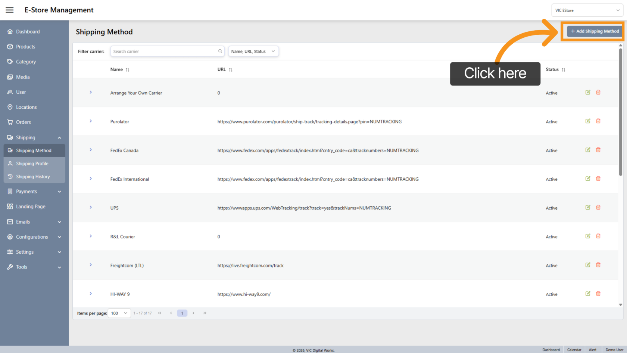
Task: Expand the FedEx International row details
Action: tap(91, 179)
